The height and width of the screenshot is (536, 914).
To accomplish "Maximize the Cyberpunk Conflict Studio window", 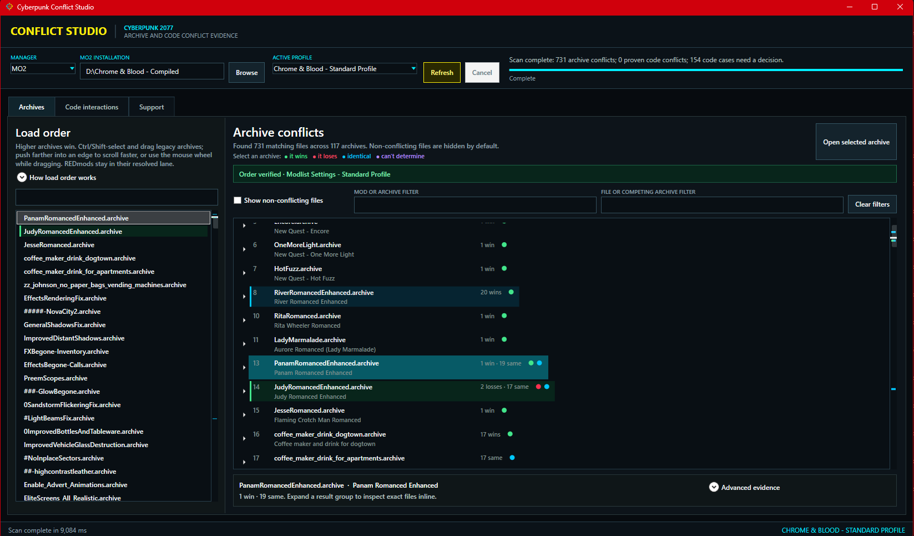I will tap(875, 7).
